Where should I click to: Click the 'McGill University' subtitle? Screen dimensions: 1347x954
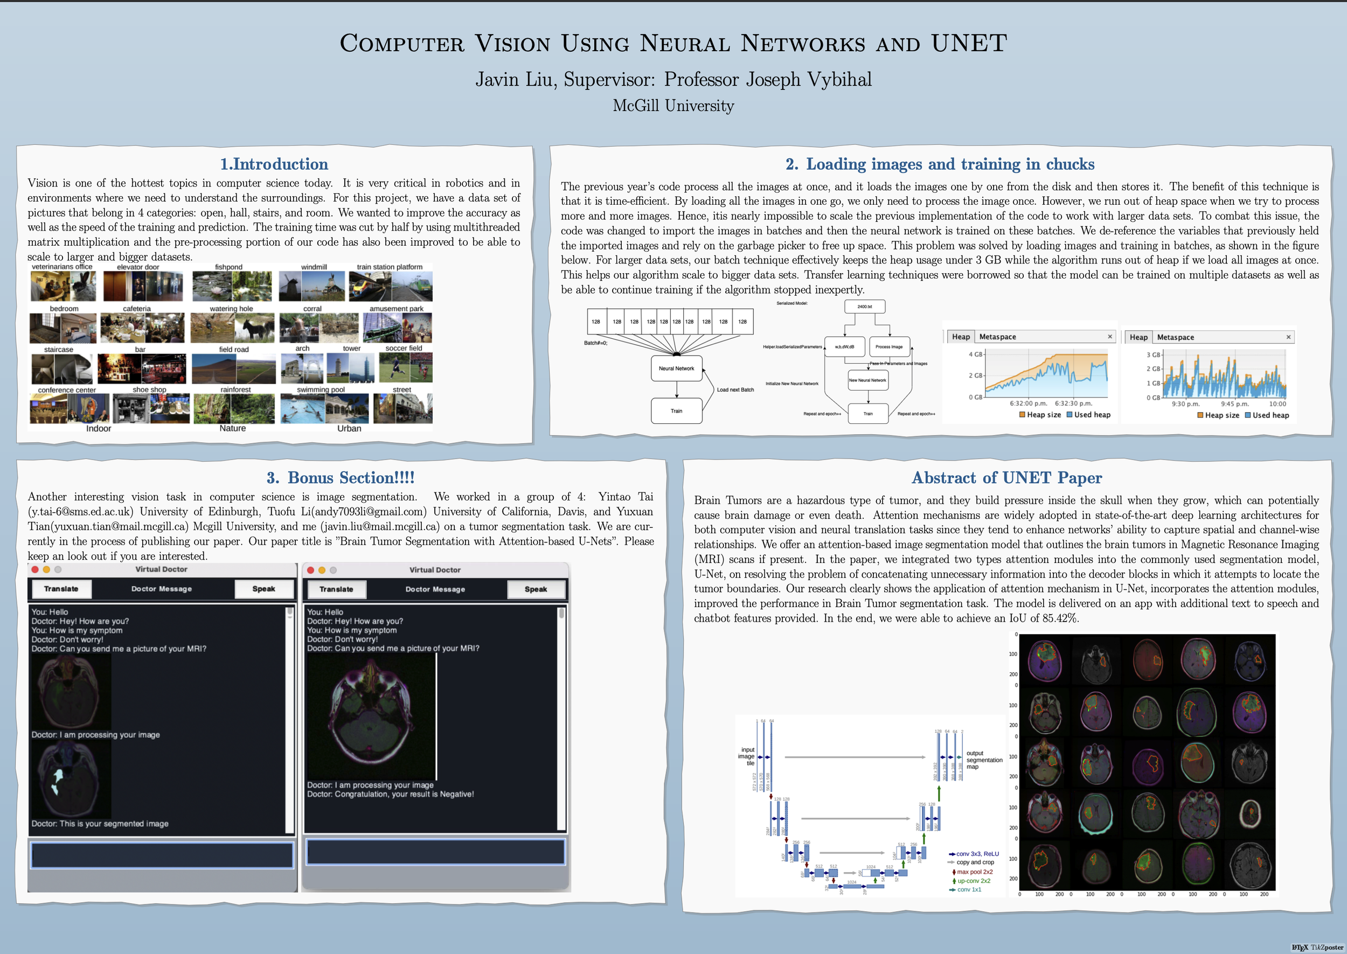point(673,106)
